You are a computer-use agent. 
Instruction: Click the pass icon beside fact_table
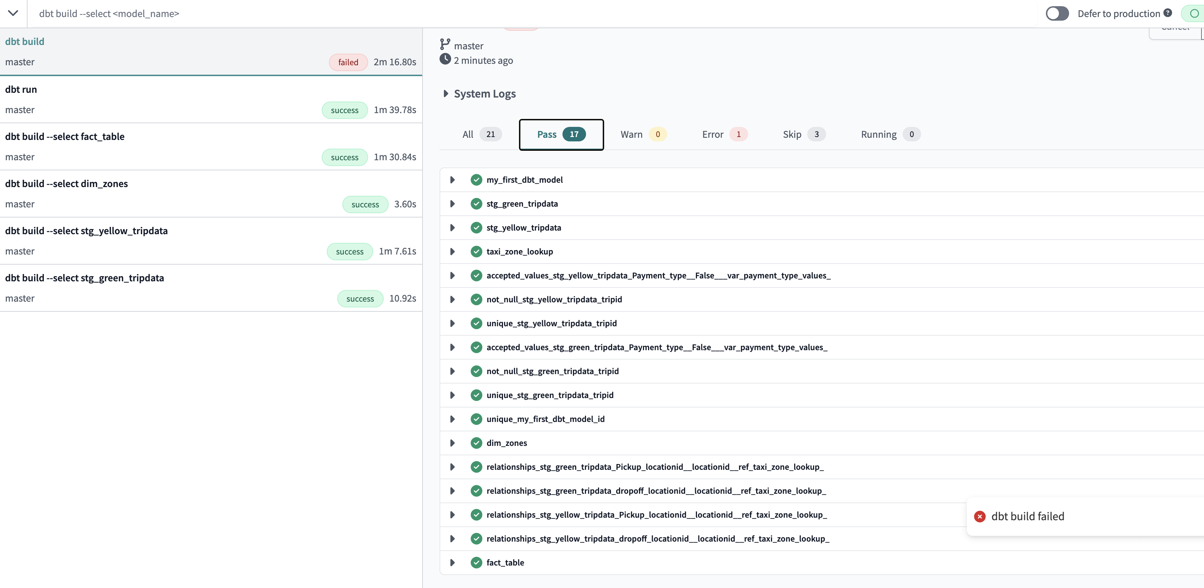[476, 562]
